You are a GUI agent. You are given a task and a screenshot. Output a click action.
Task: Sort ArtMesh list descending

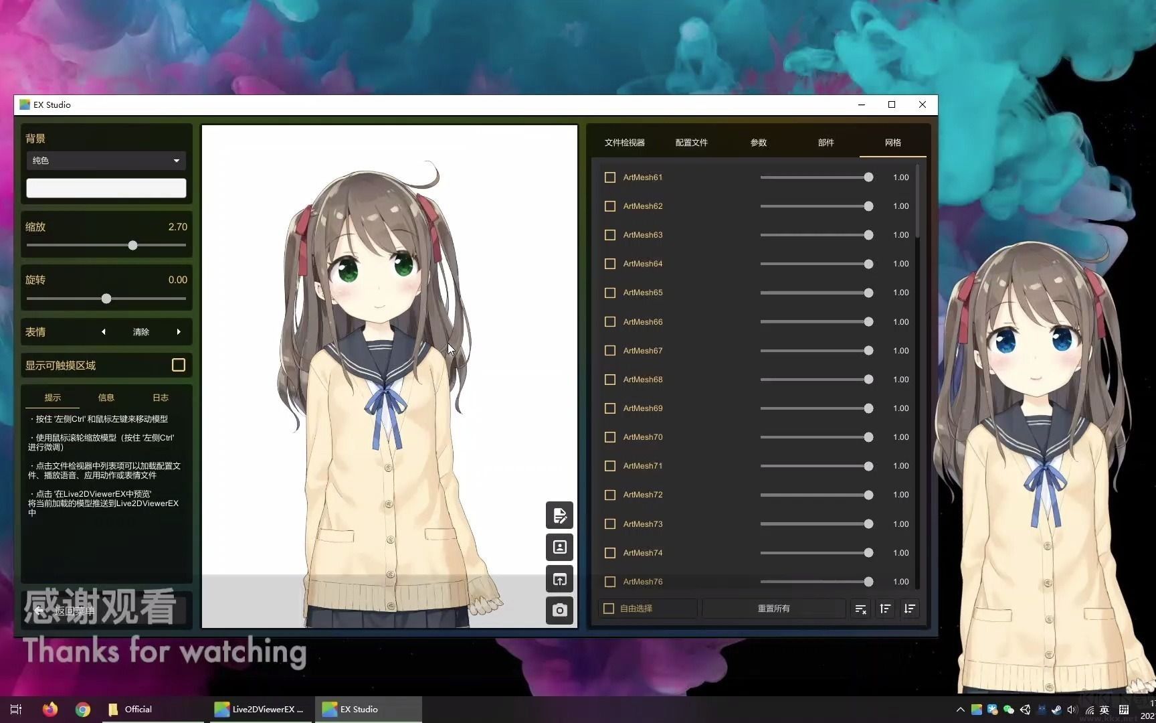point(909,609)
